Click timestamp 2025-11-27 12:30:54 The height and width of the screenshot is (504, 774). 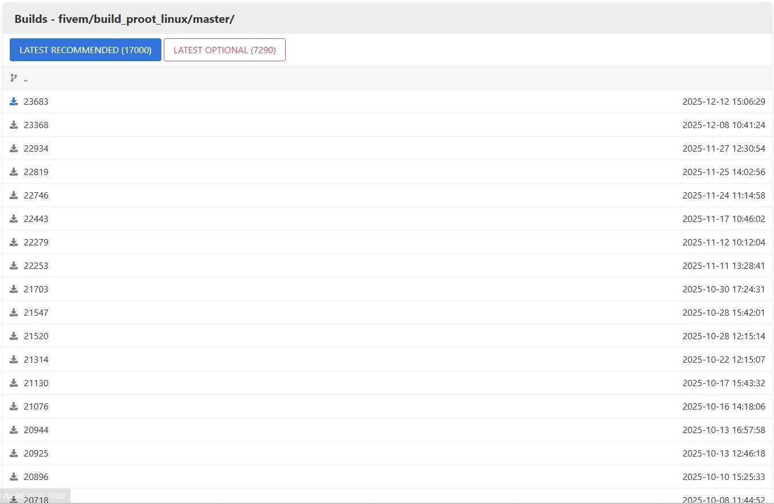click(724, 149)
